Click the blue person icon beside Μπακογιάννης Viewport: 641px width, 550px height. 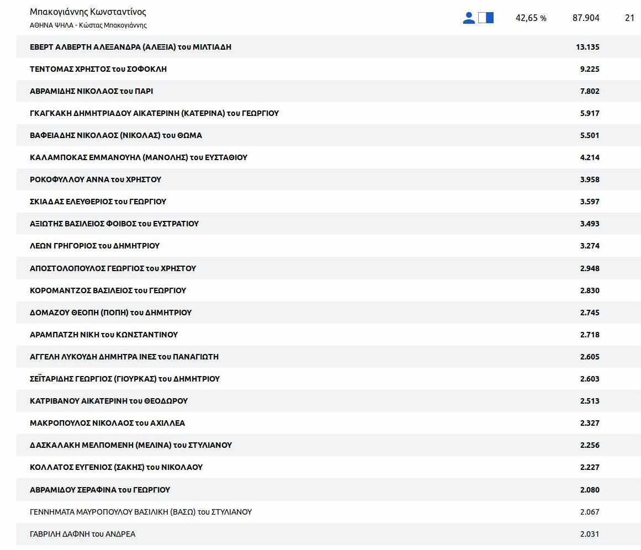coord(469,18)
